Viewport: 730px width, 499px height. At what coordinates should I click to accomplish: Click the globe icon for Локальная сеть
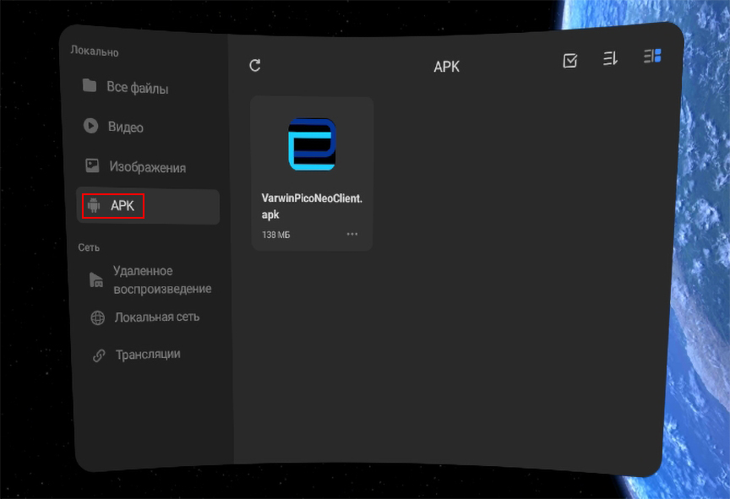tap(98, 317)
